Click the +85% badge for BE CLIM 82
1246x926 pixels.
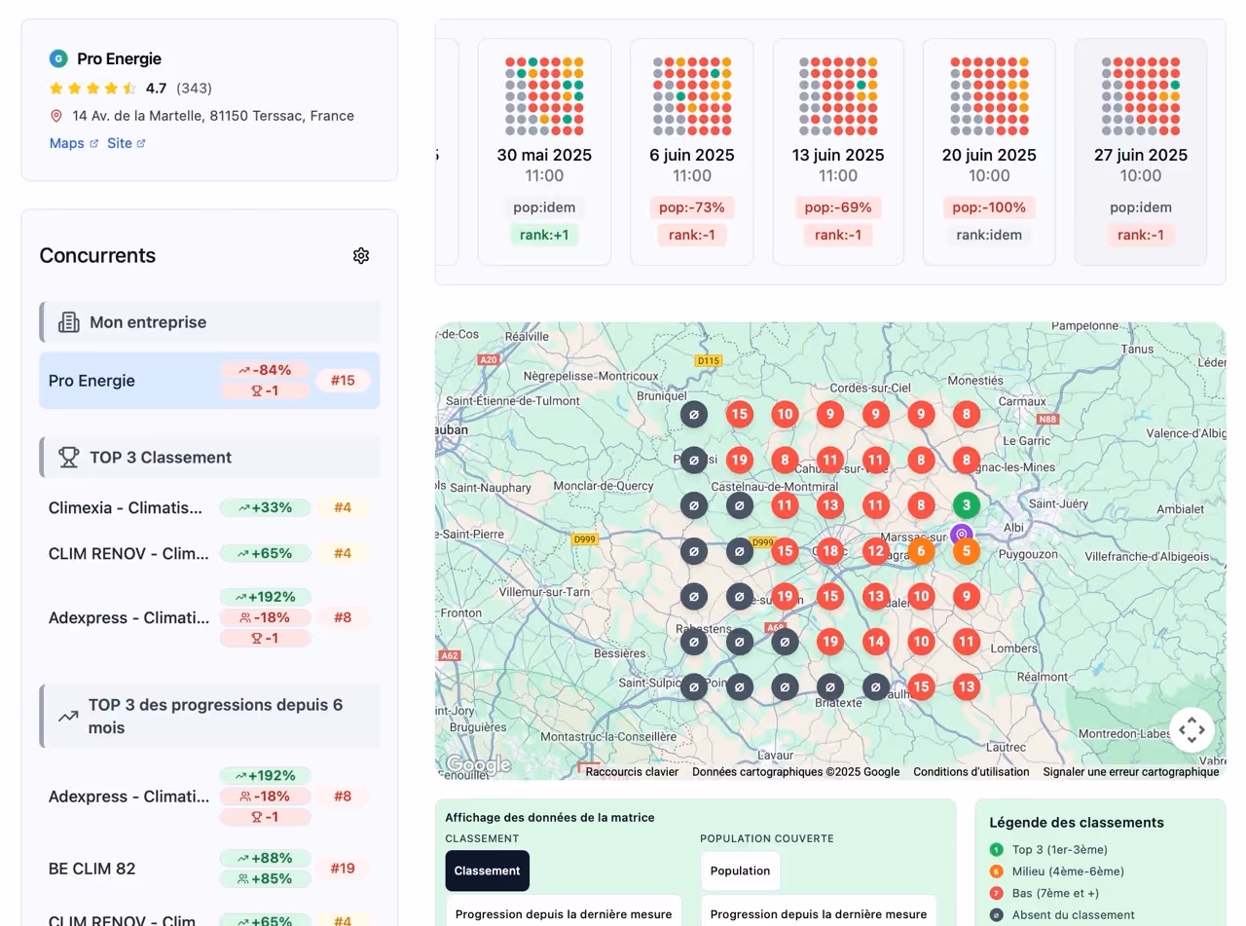pyautogui.click(x=265, y=878)
